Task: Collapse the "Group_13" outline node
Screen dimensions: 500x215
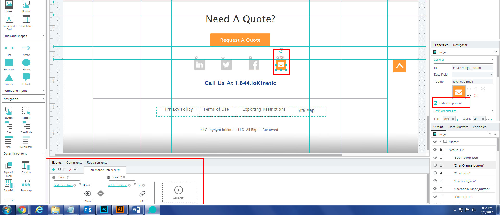Action: (x=446, y=150)
